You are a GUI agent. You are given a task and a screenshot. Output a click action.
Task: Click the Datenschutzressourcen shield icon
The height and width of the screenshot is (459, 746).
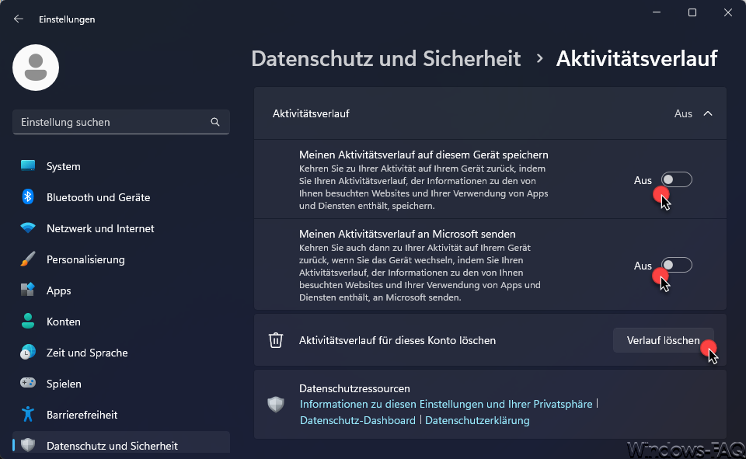click(276, 405)
